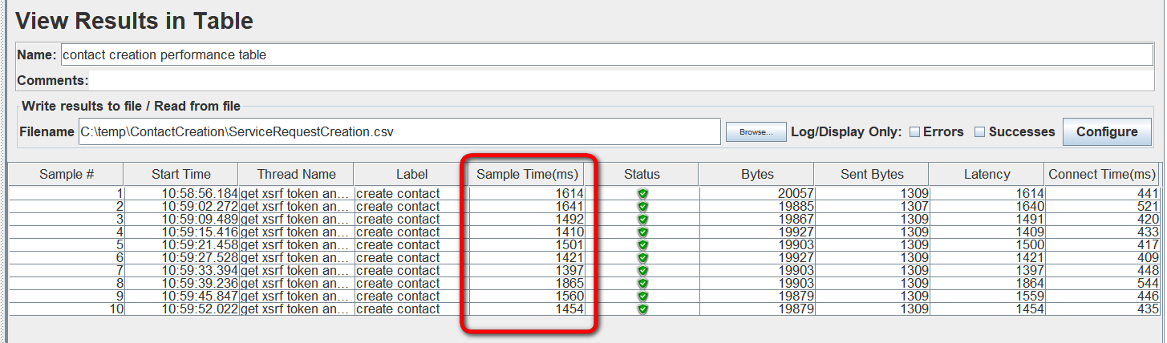Screen dimensions: 1167x343
Task: Click the bytes value 19885
Action: point(796,207)
